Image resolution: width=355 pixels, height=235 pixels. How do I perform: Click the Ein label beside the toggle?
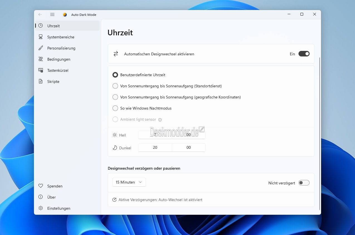292,54
